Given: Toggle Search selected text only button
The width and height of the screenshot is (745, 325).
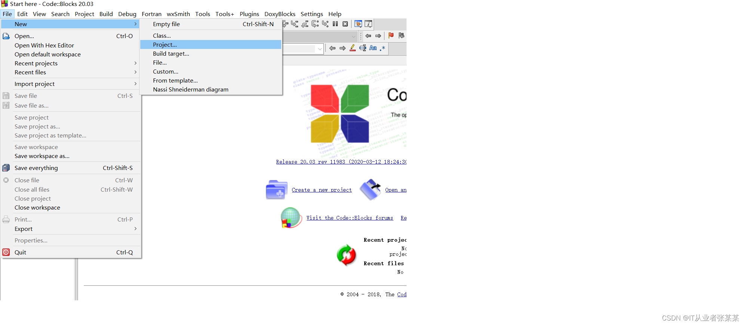Looking at the screenshot, I should (363, 48).
